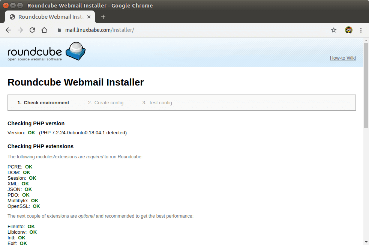This screenshot has width=369, height=245.
Task: Close the Roundcube Webmail Installer tab
Action: [x=89, y=17]
